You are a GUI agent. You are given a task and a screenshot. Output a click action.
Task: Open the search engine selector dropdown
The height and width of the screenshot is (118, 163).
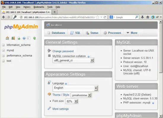point(112,17)
